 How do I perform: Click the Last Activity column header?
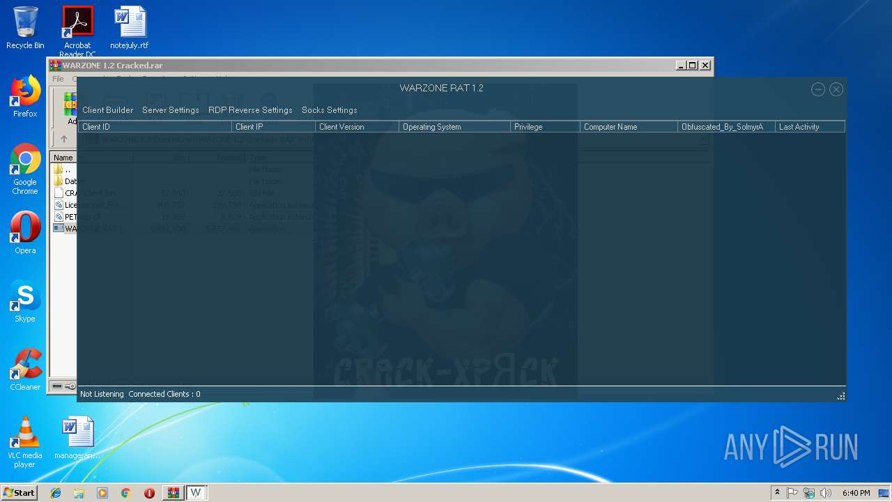[810, 127]
